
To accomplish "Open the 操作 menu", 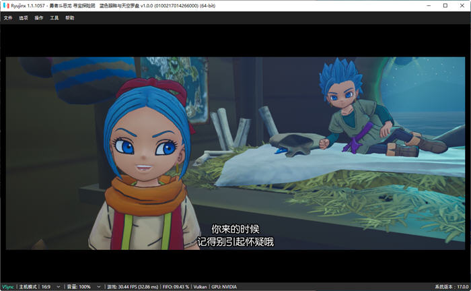I will pyautogui.click(x=39, y=18).
